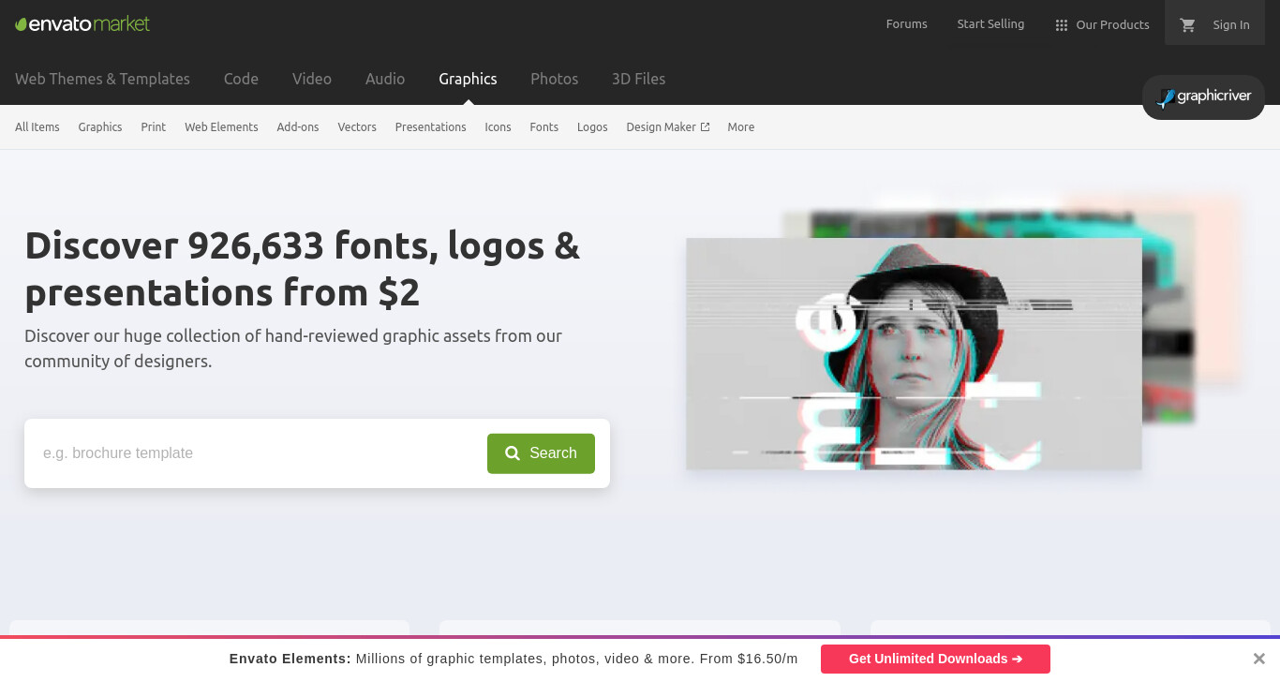Viewport: 1280px width, 682px height.
Task: Click the Envato Elements banner text
Action: click(x=513, y=659)
